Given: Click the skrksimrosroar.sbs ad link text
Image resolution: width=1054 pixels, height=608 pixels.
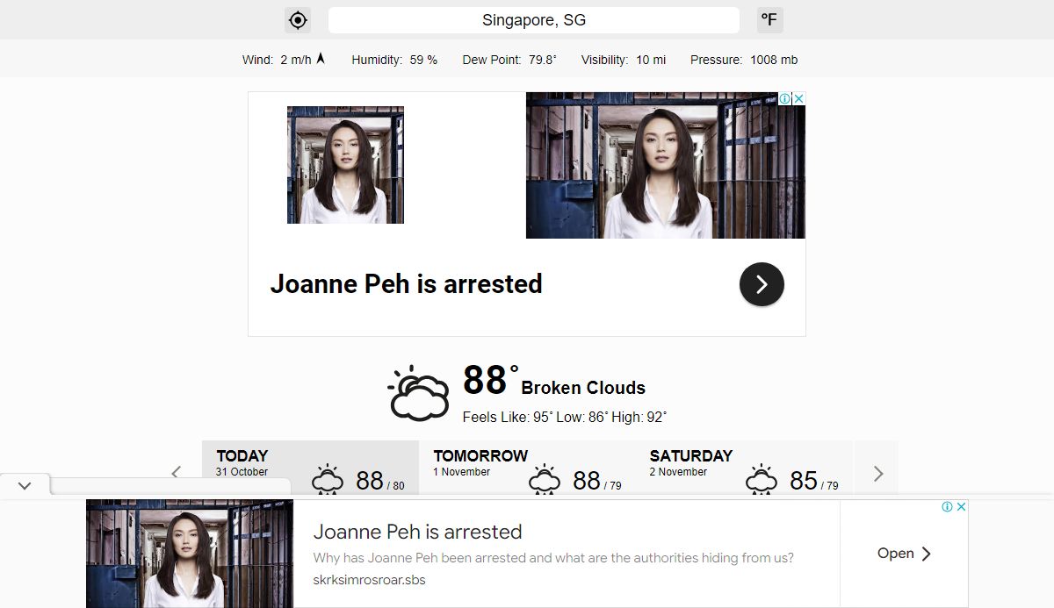Looking at the screenshot, I should pos(369,580).
